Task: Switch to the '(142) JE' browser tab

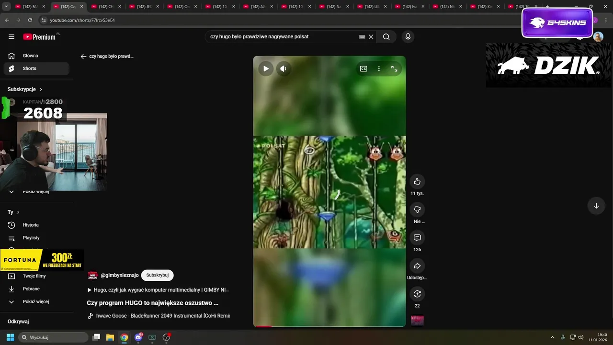Action: [144, 7]
